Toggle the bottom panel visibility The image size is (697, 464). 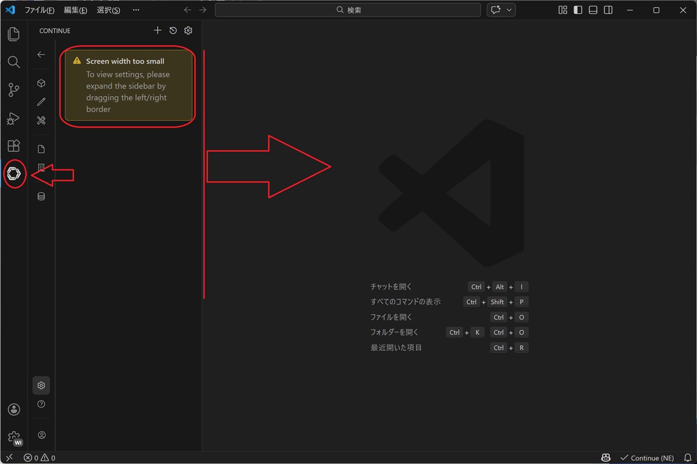[x=593, y=10]
